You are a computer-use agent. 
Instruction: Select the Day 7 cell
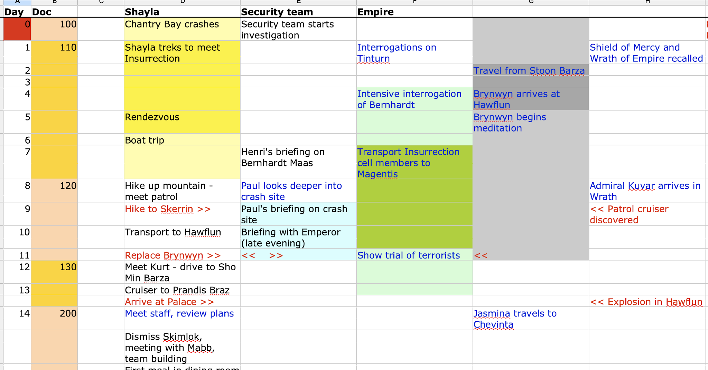coord(17,162)
